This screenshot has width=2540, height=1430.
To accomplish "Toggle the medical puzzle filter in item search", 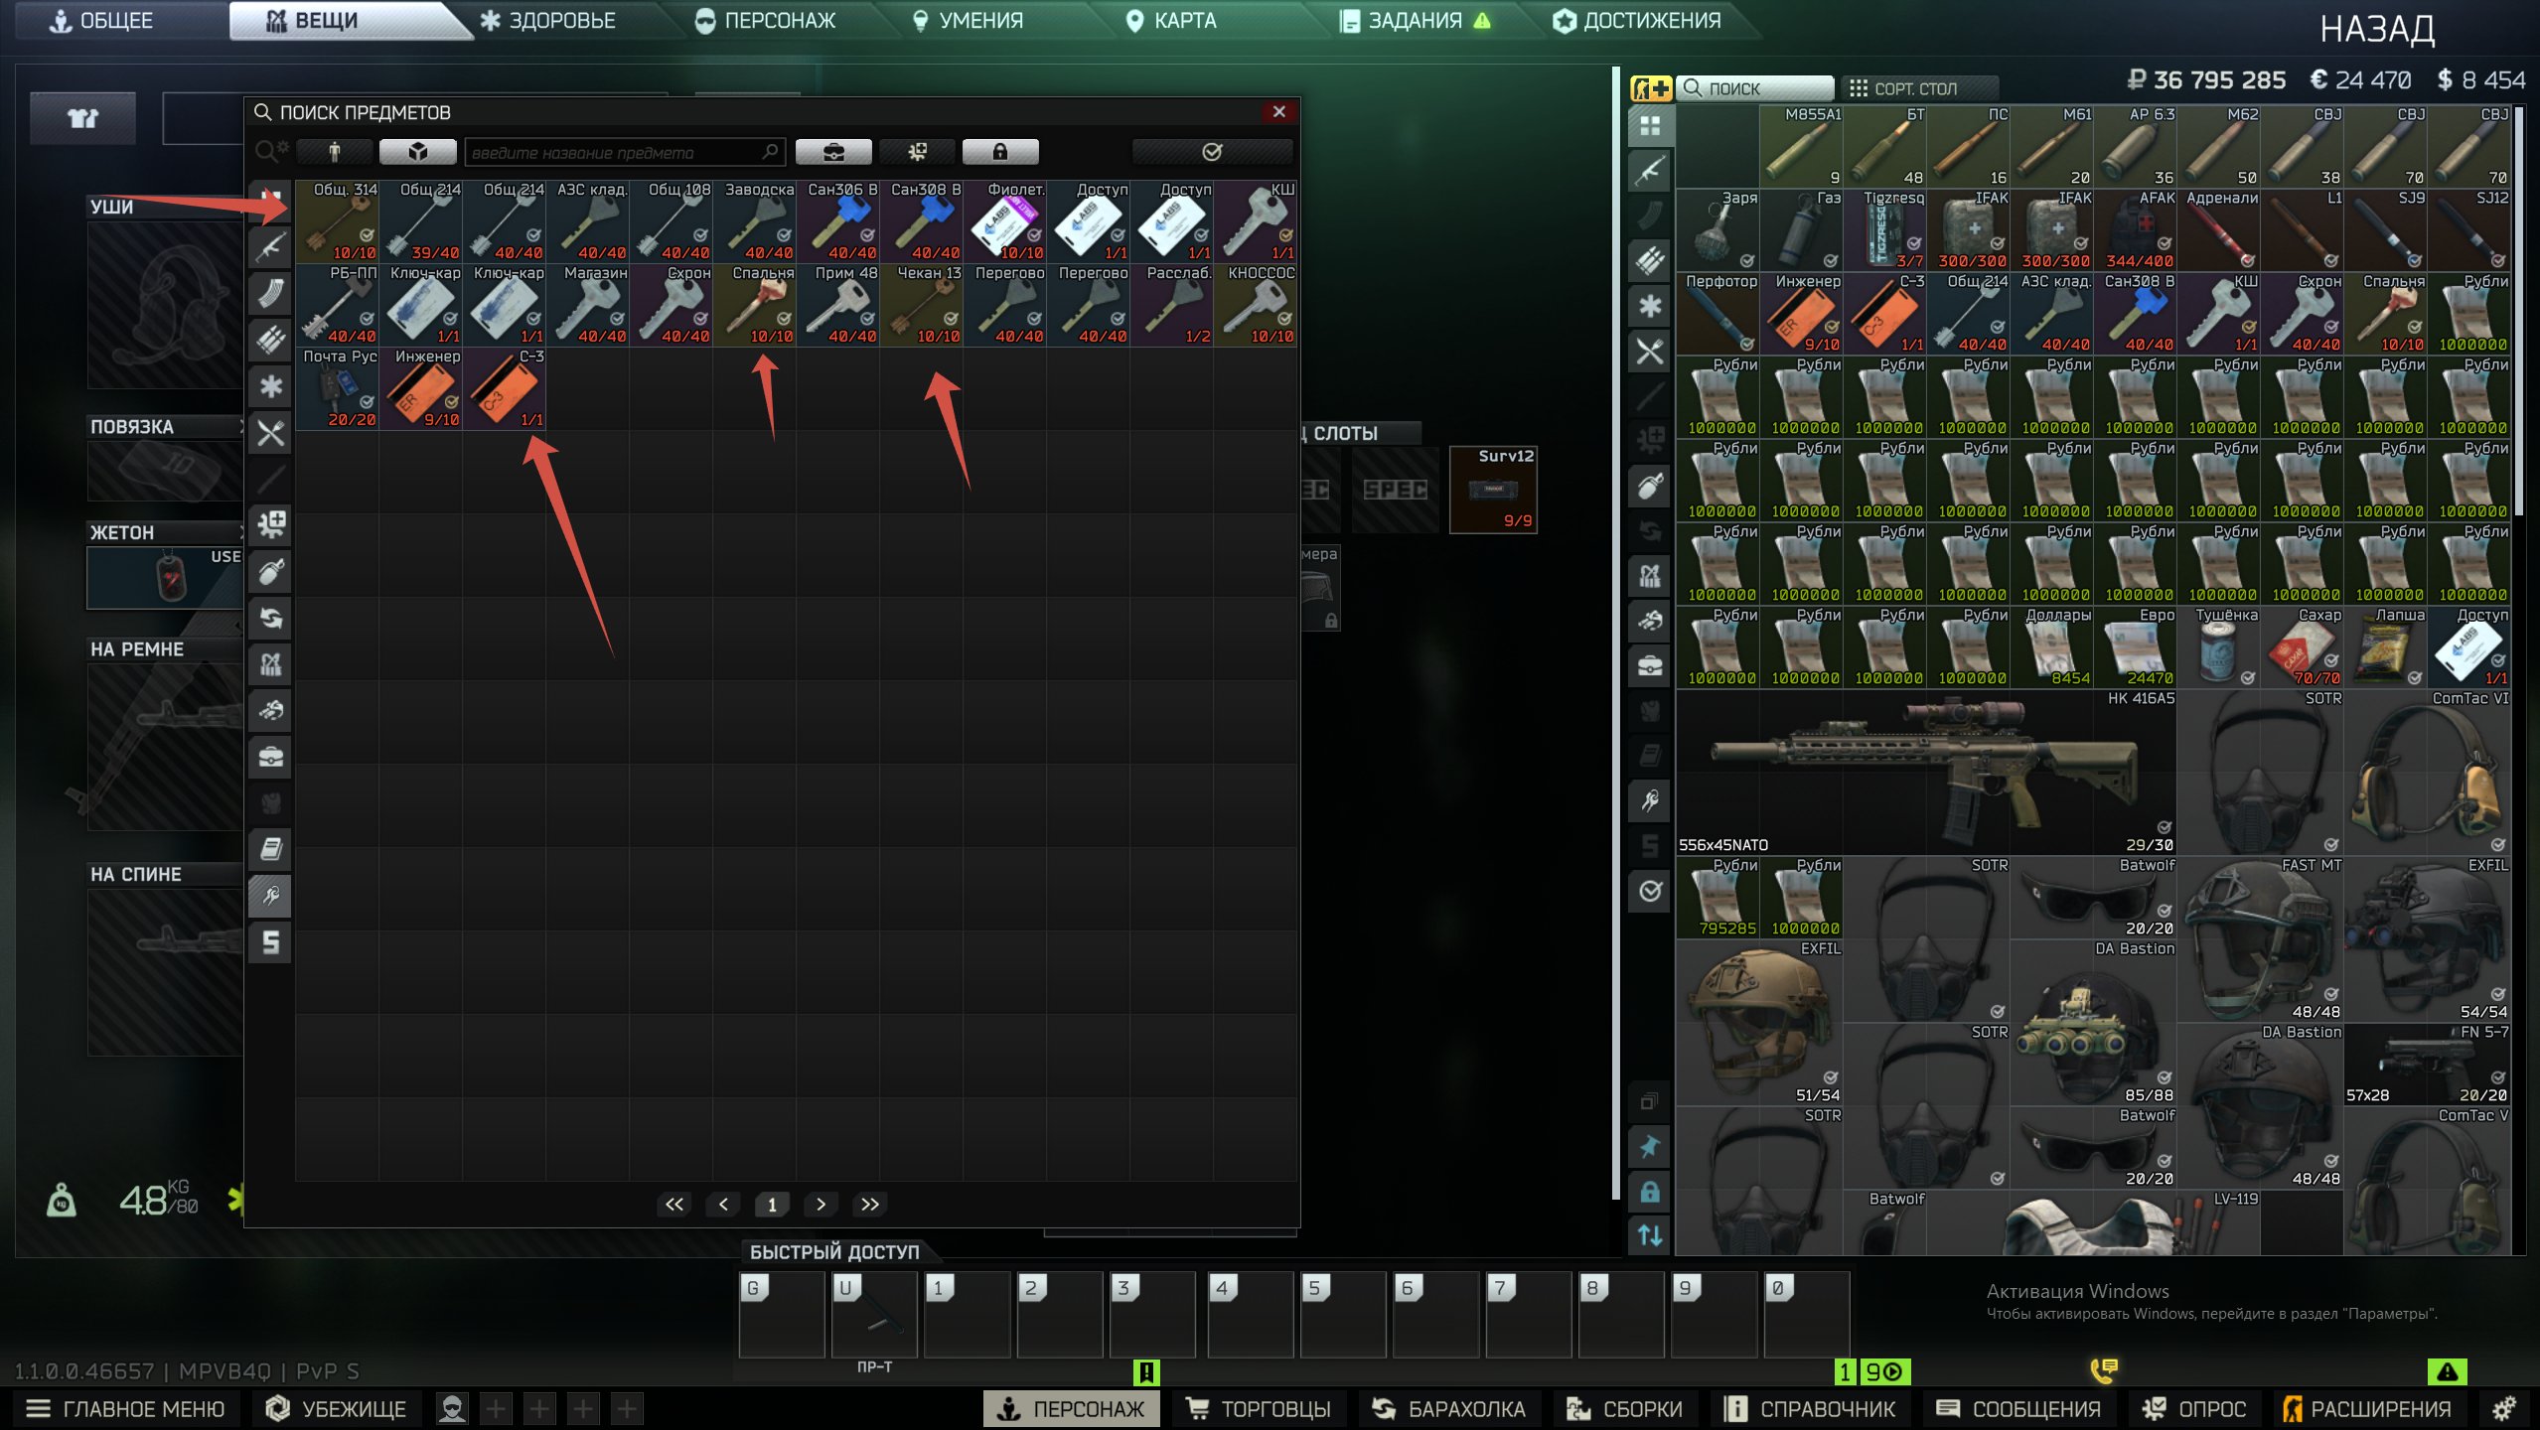I will (x=918, y=152).
